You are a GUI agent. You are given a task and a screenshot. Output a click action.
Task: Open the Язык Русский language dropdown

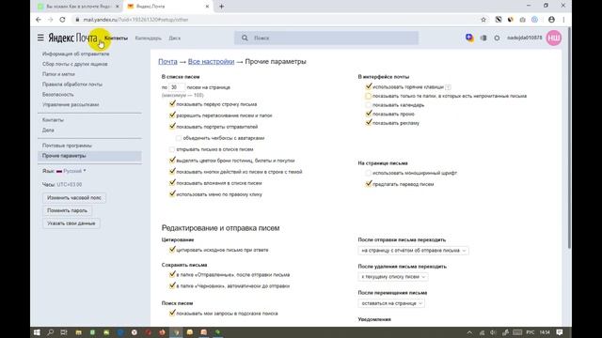[x=71, y=171]
